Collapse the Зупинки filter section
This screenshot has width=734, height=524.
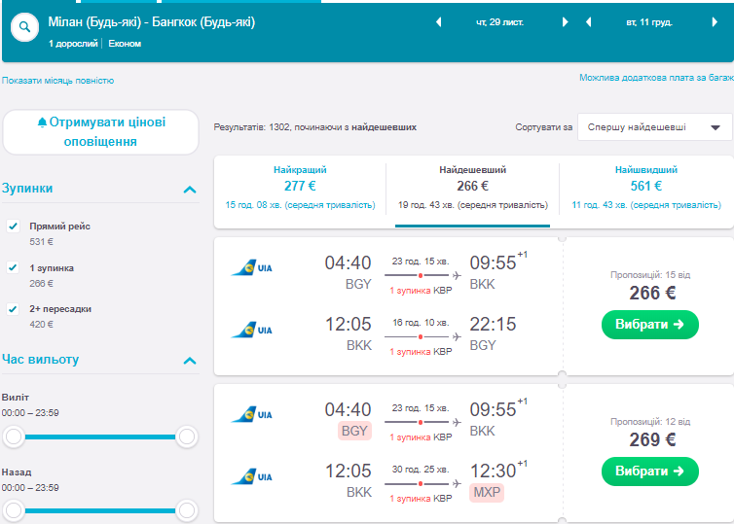click(190, 190)
